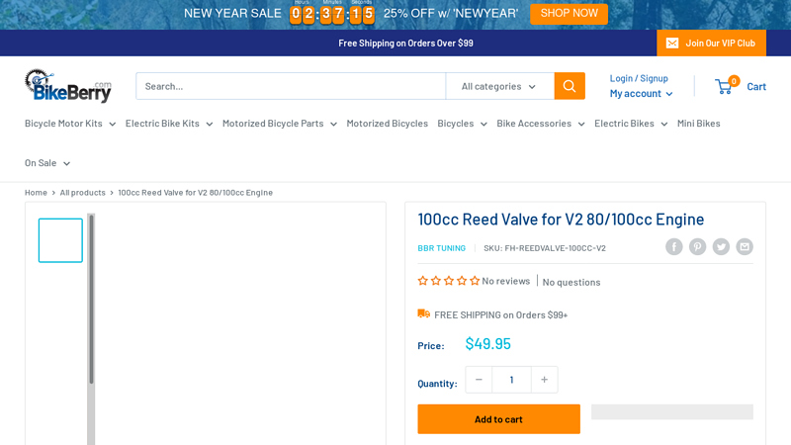Viewport: 791px width, 445px height.
Task: Share product on Pinterest
Action: (698, 246)
